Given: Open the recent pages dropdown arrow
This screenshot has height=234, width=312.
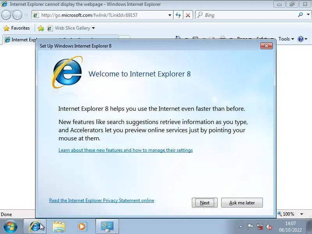Looking at the screenshot, I should click(x=26, y=15).
